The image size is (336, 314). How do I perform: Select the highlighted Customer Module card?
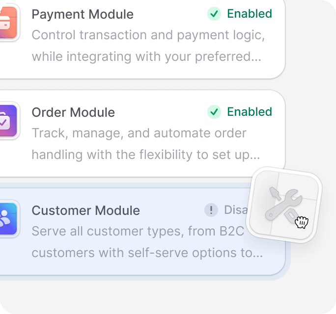142,232
